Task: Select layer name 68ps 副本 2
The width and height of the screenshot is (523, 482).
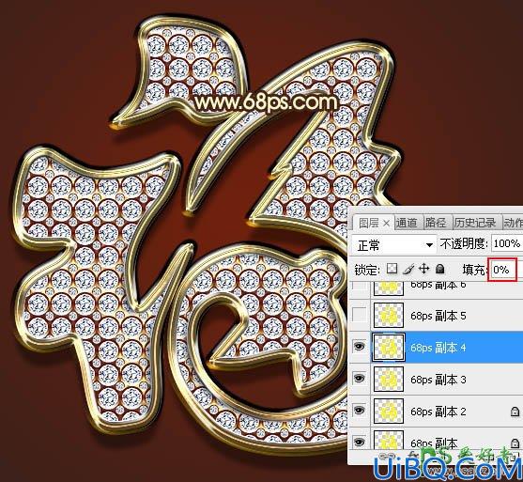Action: (438, 412)
